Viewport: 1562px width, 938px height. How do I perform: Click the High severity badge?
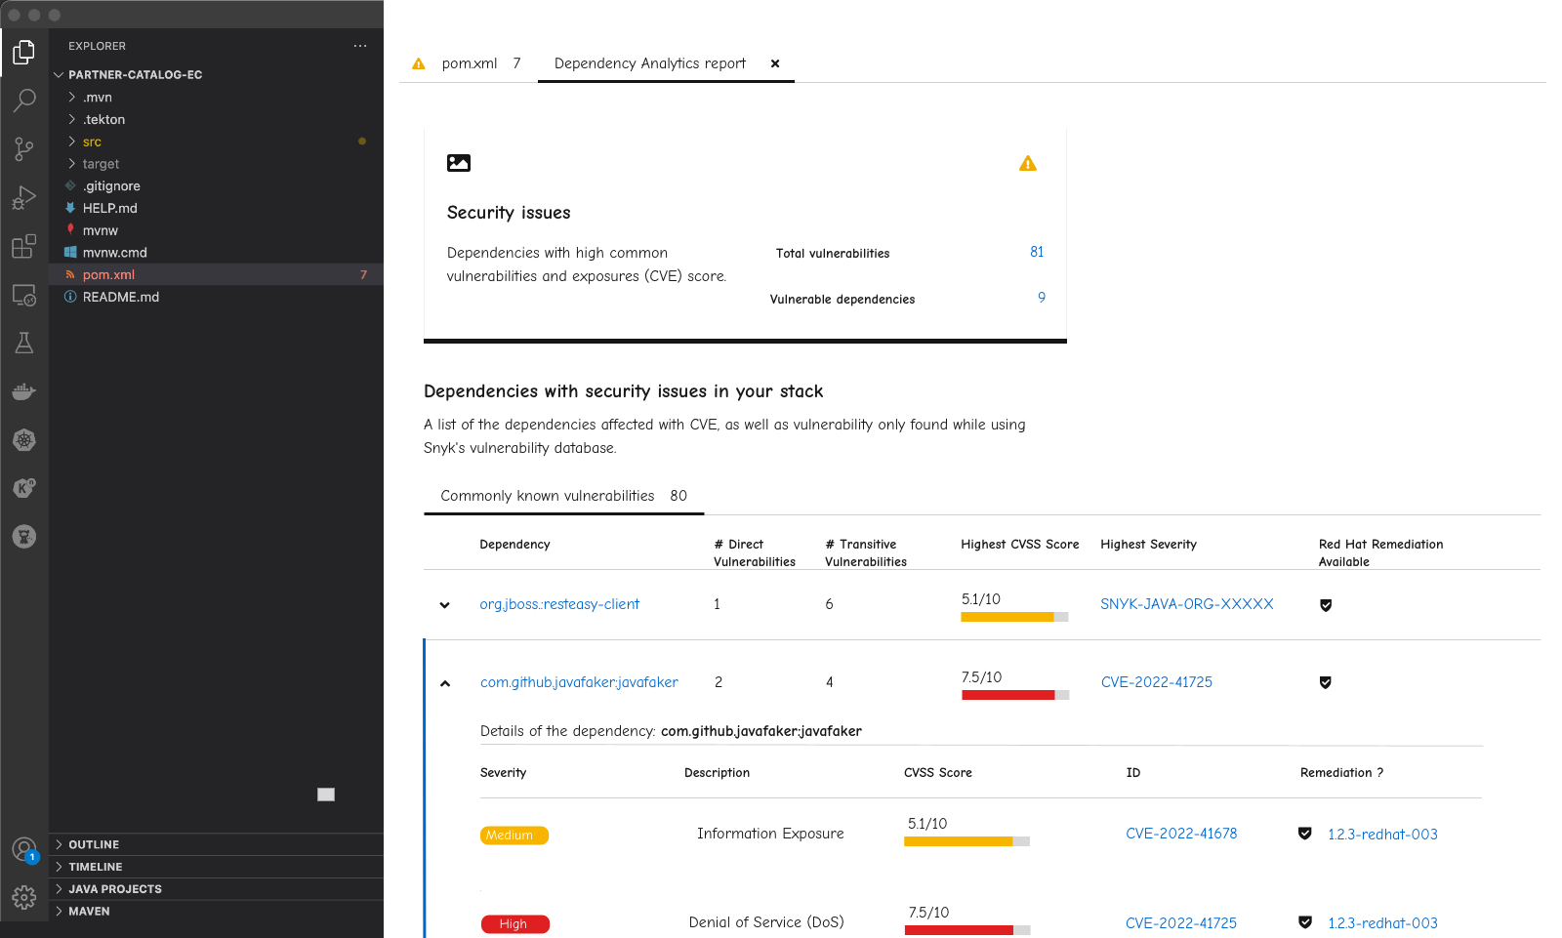(x=514, y=924)
